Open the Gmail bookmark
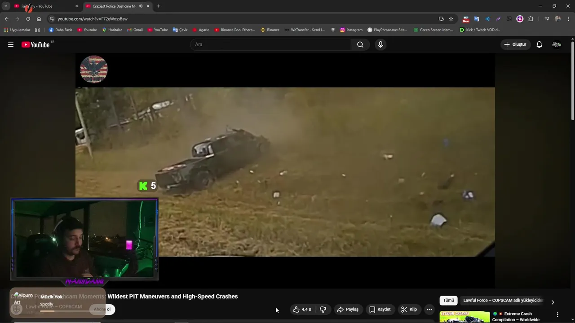 135,30
